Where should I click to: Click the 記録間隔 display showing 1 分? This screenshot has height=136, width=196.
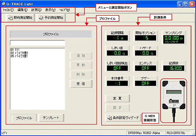click(x=117, y=38)
